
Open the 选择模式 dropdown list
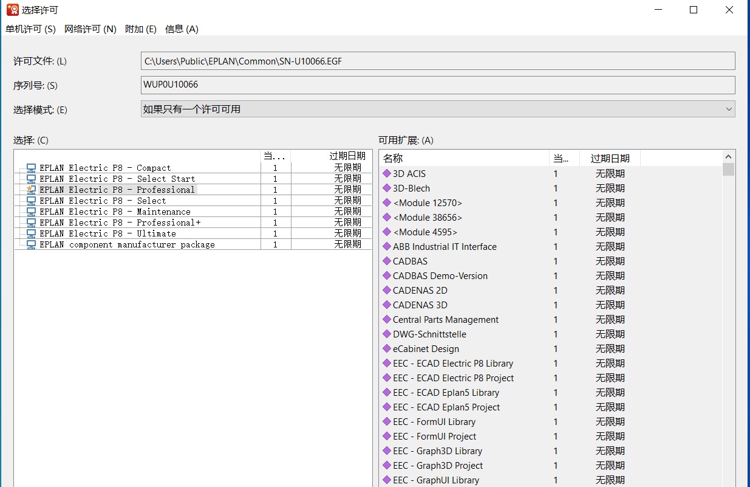tap(437, 109)
